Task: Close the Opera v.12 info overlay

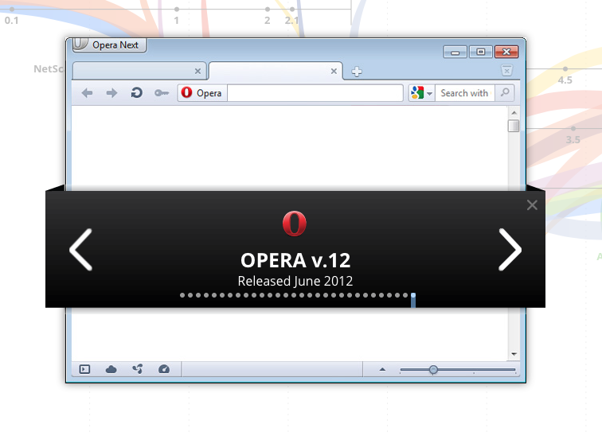Action: click(532, 204)
